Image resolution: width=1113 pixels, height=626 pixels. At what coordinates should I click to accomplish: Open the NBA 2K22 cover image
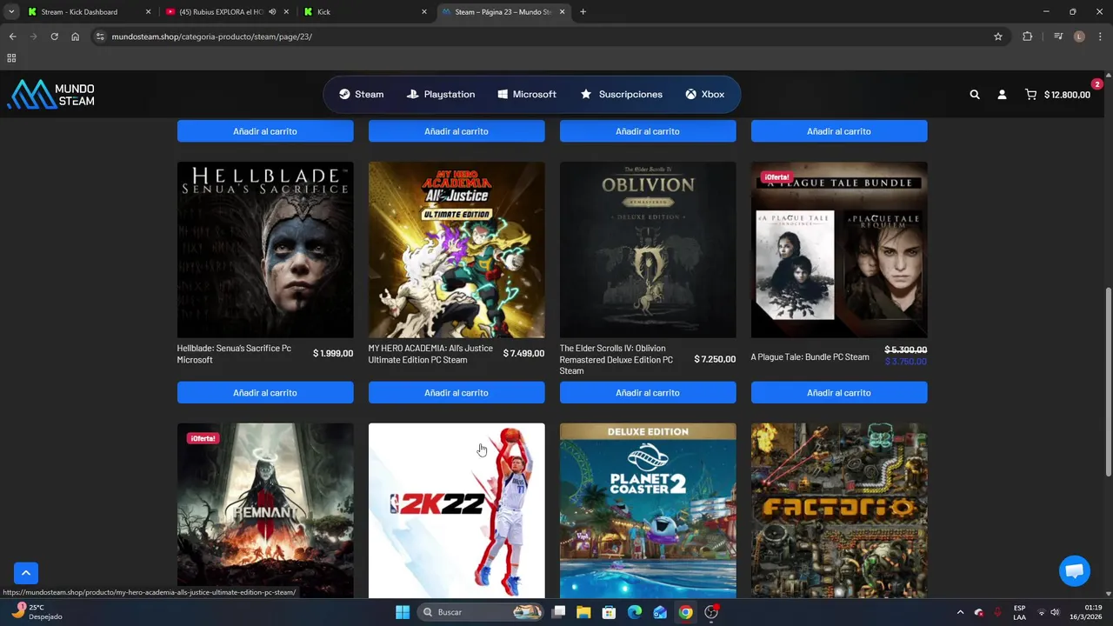point(457,510)
